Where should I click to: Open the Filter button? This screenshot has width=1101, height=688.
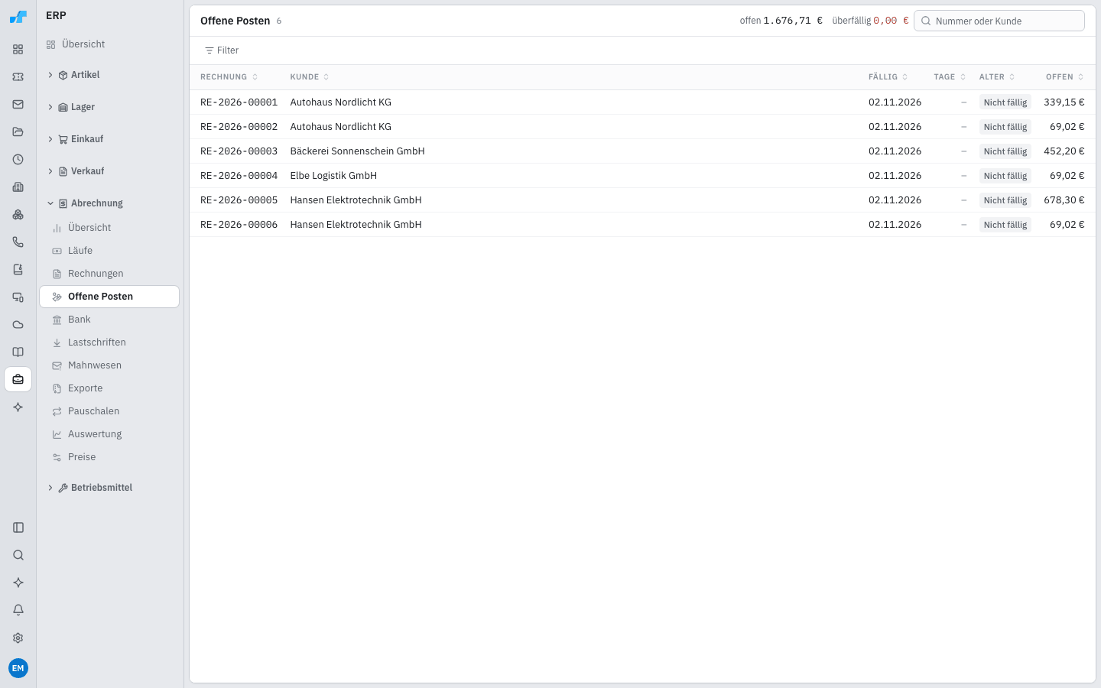tap(222, 50)
